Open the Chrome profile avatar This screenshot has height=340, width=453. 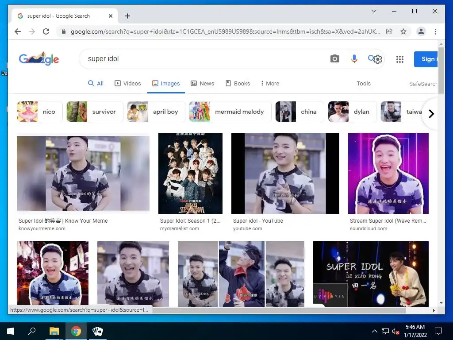pyautogui.click(x=421, y=31)
